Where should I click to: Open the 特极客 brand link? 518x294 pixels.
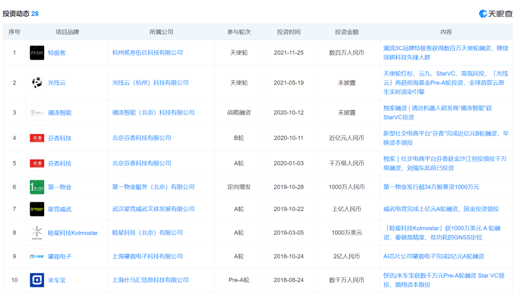point(57,53)
